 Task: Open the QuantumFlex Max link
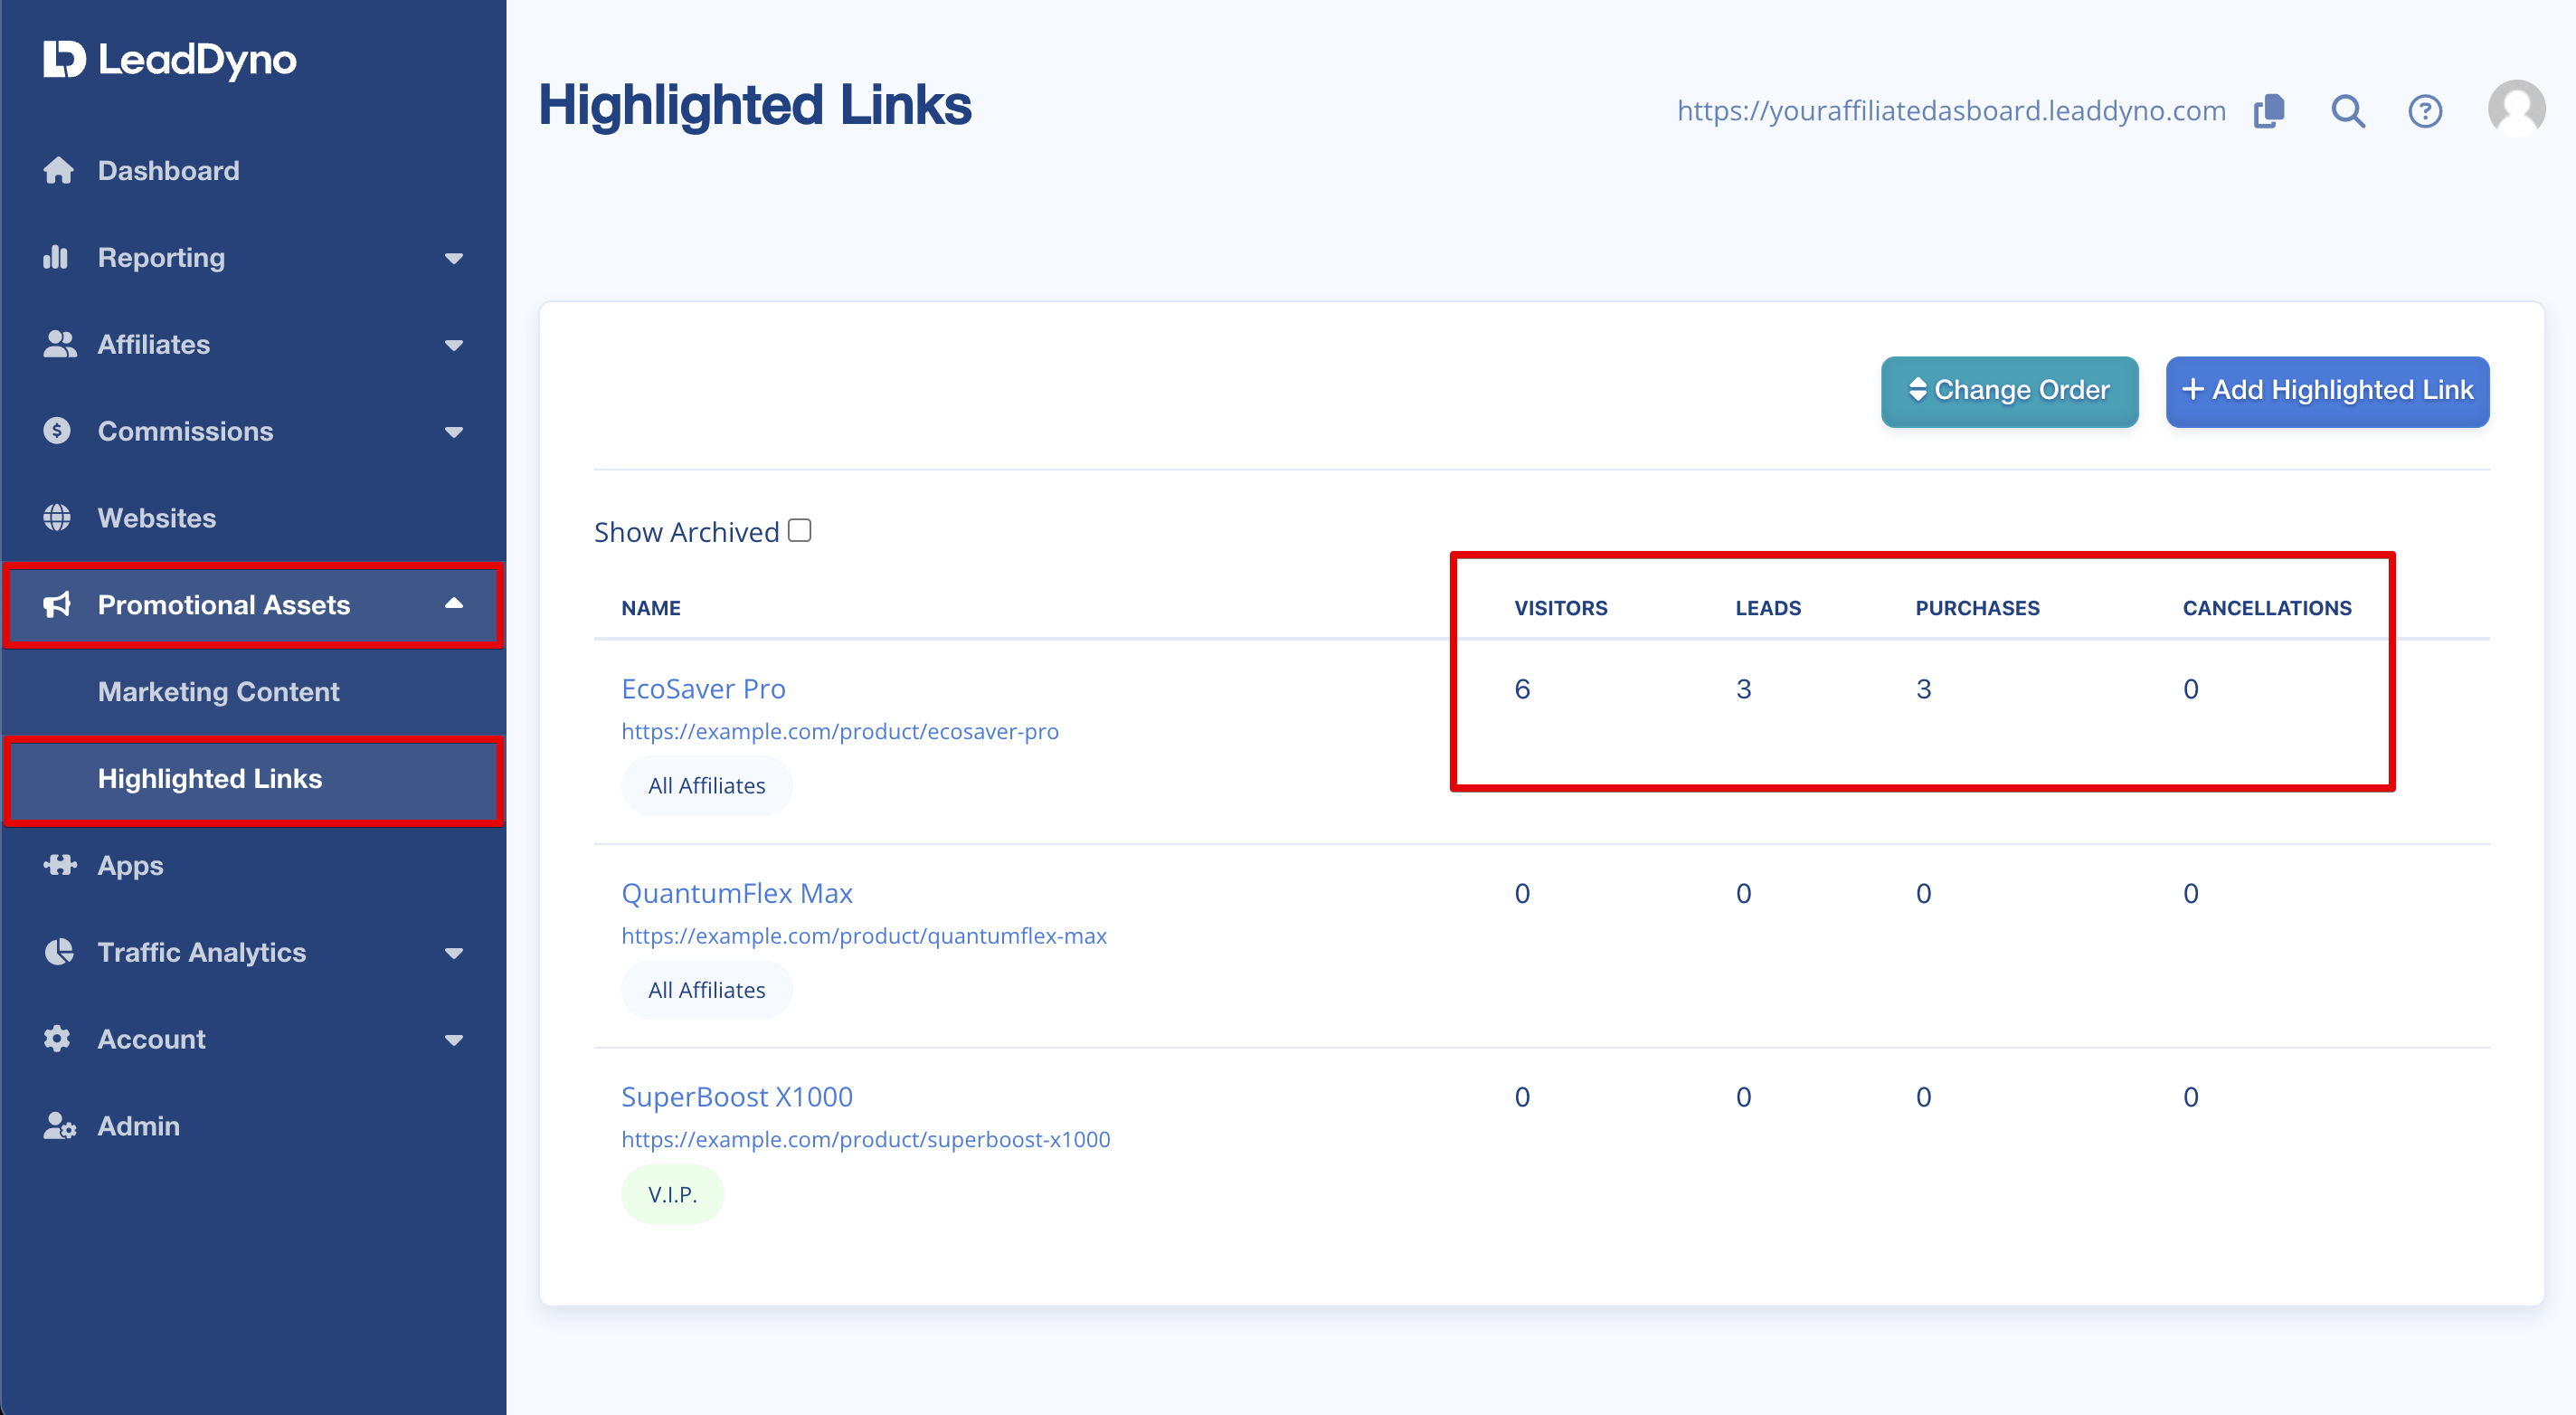(737, 893)
